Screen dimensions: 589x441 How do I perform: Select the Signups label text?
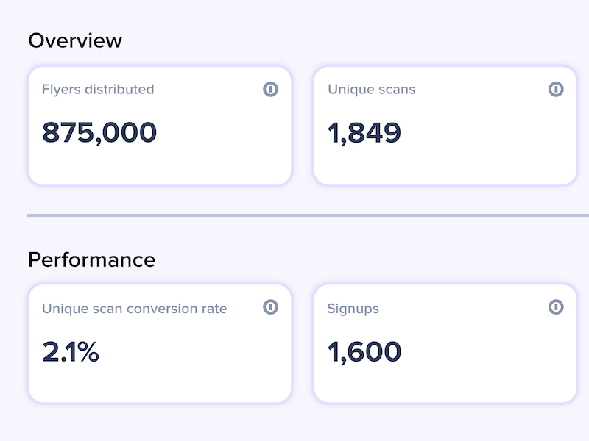click(353, 309)
